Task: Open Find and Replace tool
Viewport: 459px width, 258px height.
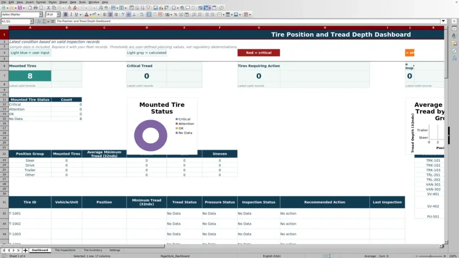Action: tap(101, 8)
